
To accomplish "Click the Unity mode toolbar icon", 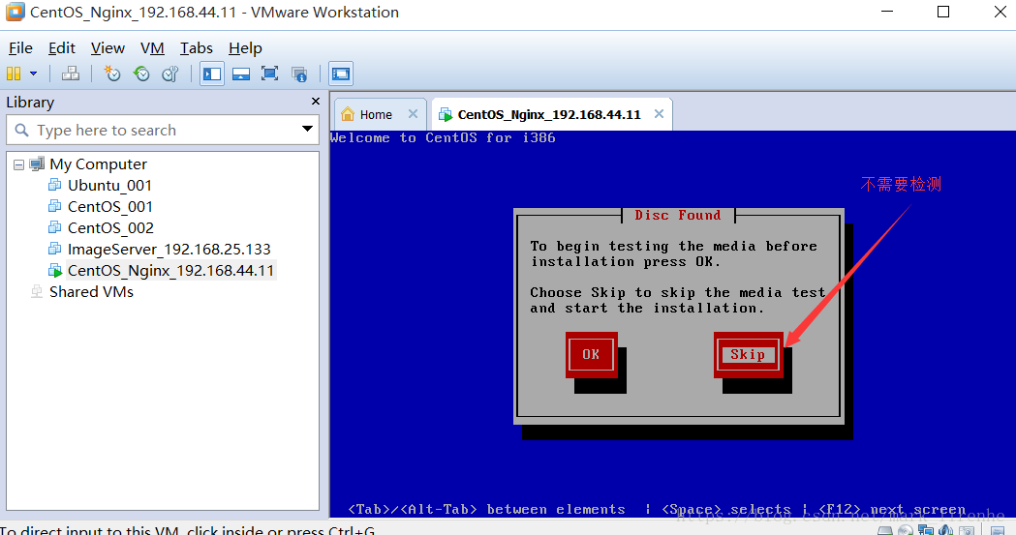I will tap(298, 74).
